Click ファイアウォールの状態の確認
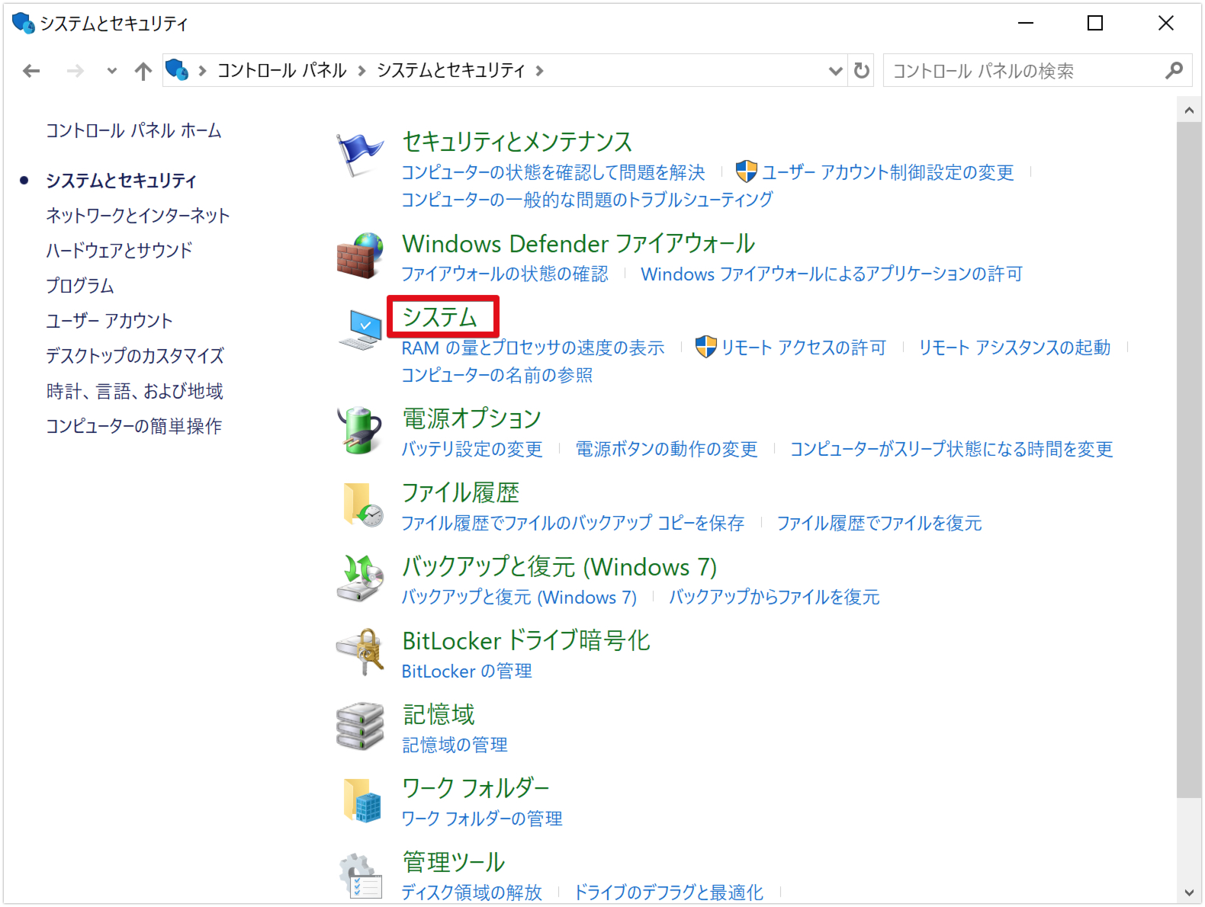Image resolution: width=1205 pixels, height=907 pixels. coord(505,274)
